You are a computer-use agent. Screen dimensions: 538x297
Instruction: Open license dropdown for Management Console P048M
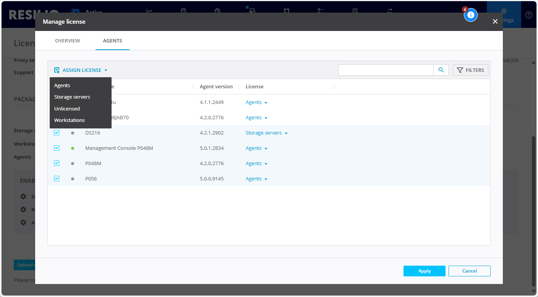(256, 148)
